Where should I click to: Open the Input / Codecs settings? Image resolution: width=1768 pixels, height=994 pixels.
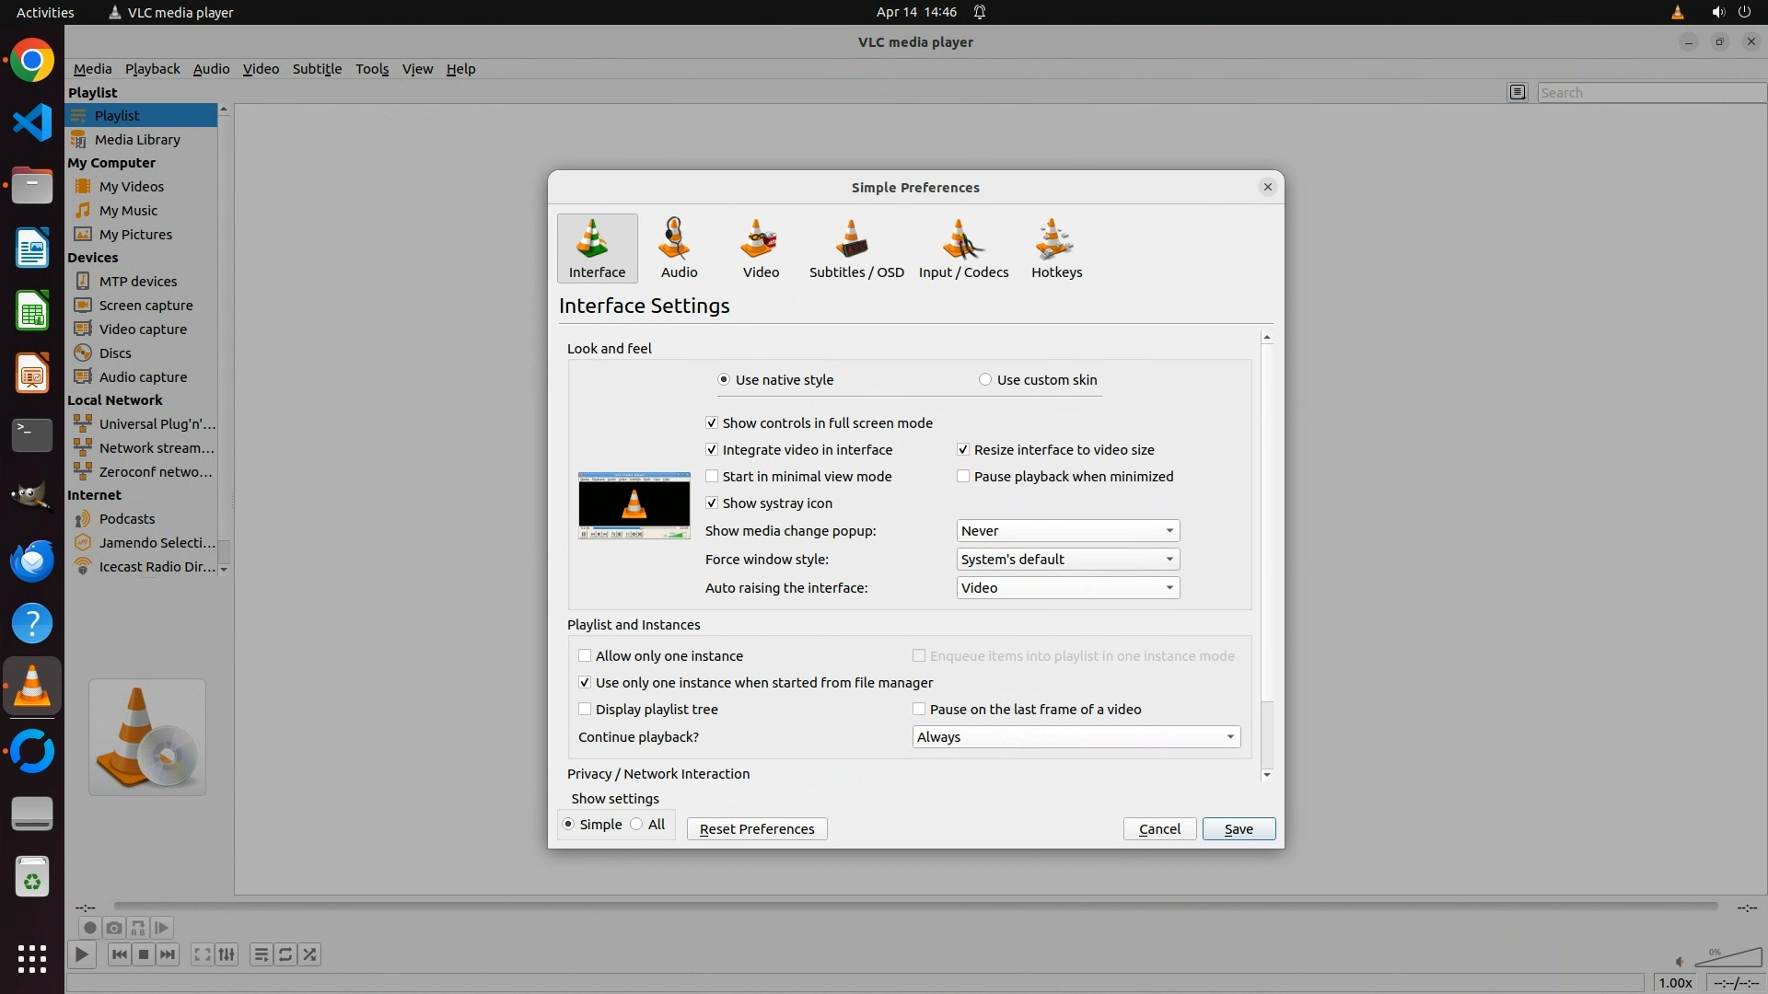(x=963, y=248)
